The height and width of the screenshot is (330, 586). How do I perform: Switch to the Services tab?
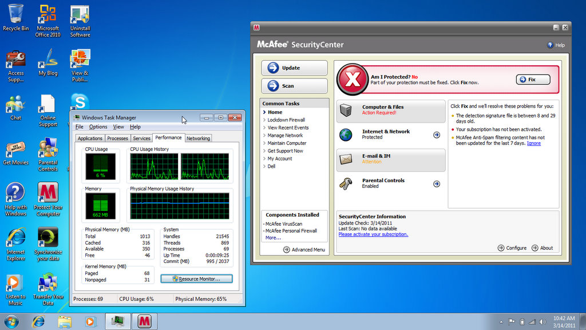pyautogui.click(x=142, y=139)
